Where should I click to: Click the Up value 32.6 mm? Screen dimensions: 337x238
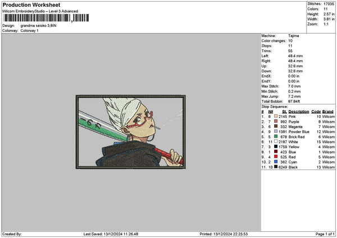point(295,66)
